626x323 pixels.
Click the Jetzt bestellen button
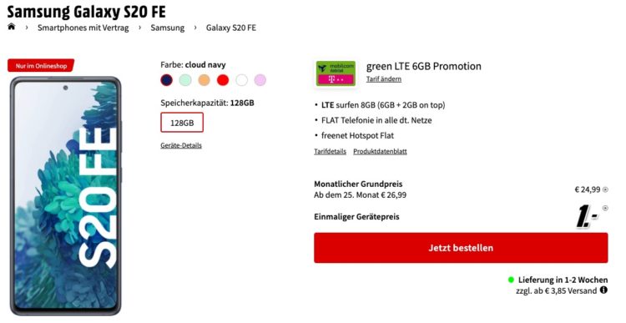[x=461, y=248]
